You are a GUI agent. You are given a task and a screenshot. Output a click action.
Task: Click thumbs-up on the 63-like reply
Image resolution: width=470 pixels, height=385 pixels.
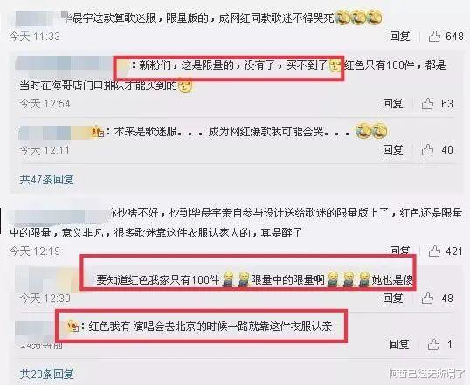(427, 104)
